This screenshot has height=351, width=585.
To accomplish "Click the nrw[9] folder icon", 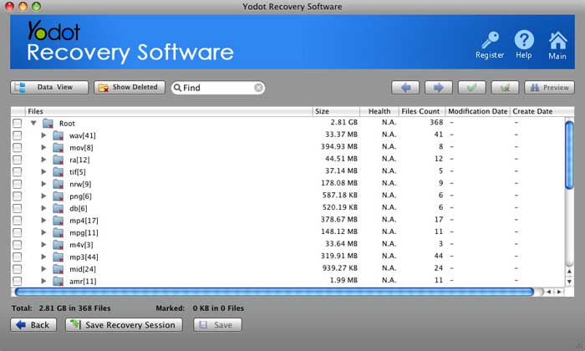I will [58, 184].
